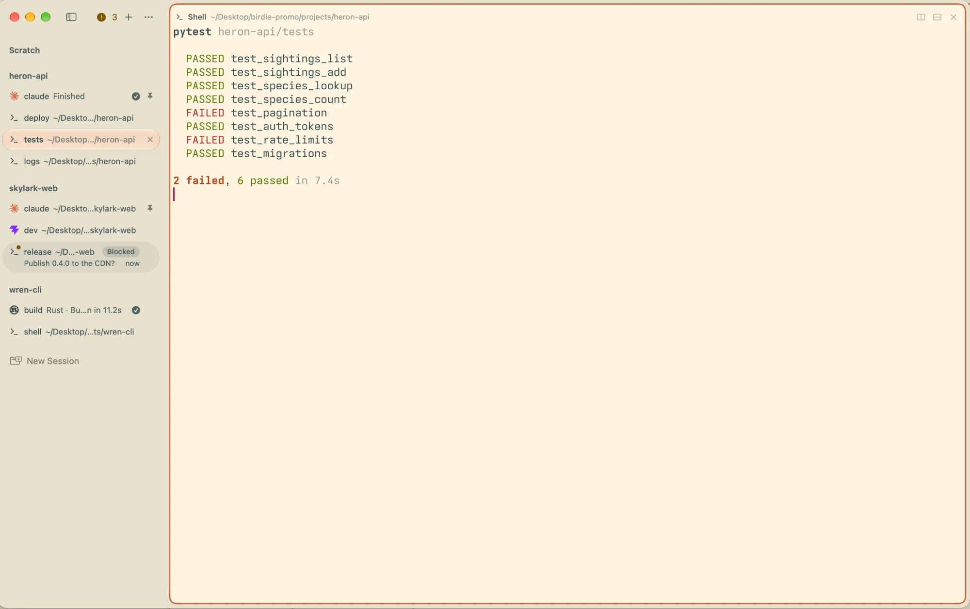Click the attention badge showing 3
Viewport: 970px width, 609px height.
[107, 17]
